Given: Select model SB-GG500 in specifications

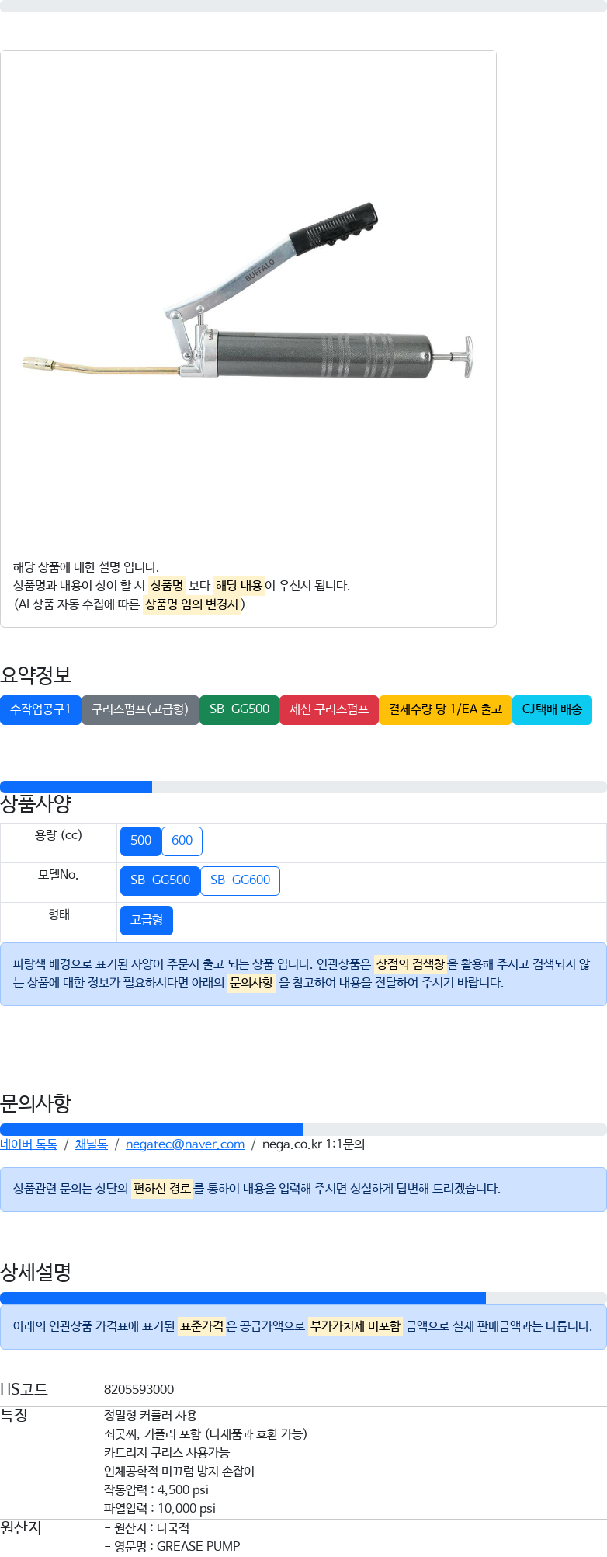Looking at the screenshot, I should [161, 881].
